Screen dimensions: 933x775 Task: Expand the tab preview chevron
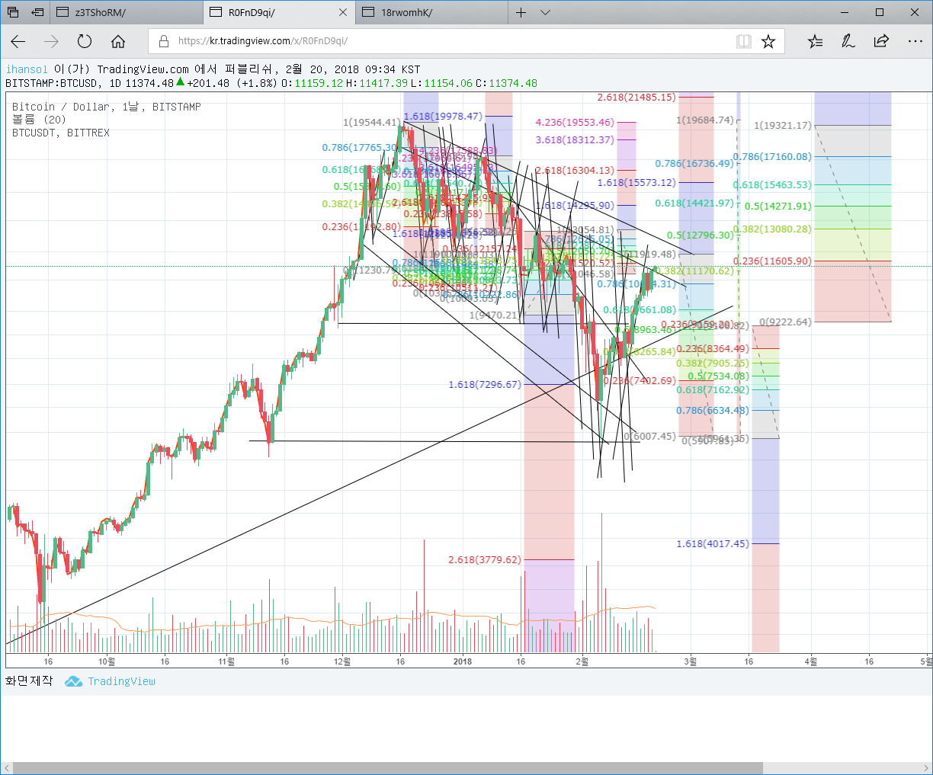pos(545,12)
